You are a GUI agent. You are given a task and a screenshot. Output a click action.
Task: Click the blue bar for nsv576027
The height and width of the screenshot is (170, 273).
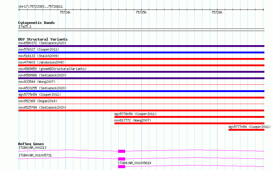click(141, 52)
